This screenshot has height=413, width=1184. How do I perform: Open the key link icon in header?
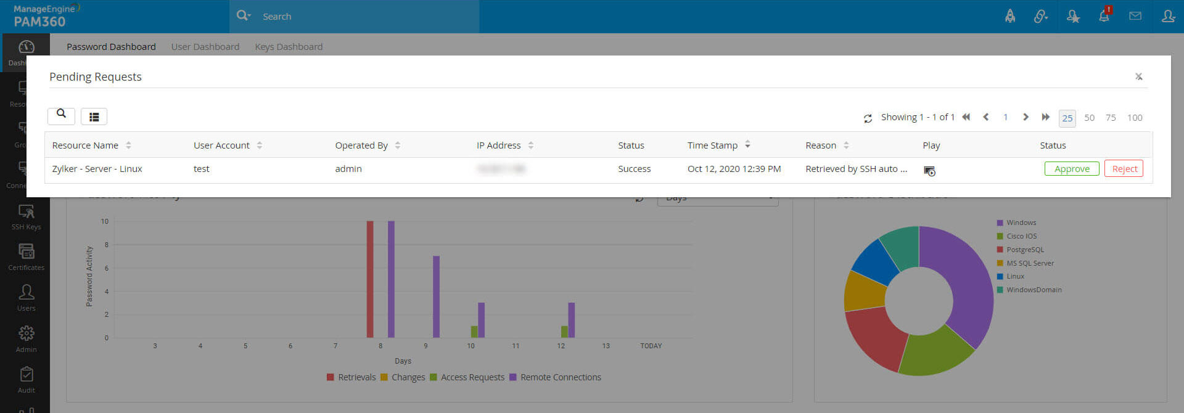pos(1041,16)
